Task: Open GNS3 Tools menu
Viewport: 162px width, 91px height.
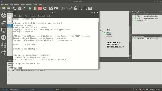Action: click(36, 5)
